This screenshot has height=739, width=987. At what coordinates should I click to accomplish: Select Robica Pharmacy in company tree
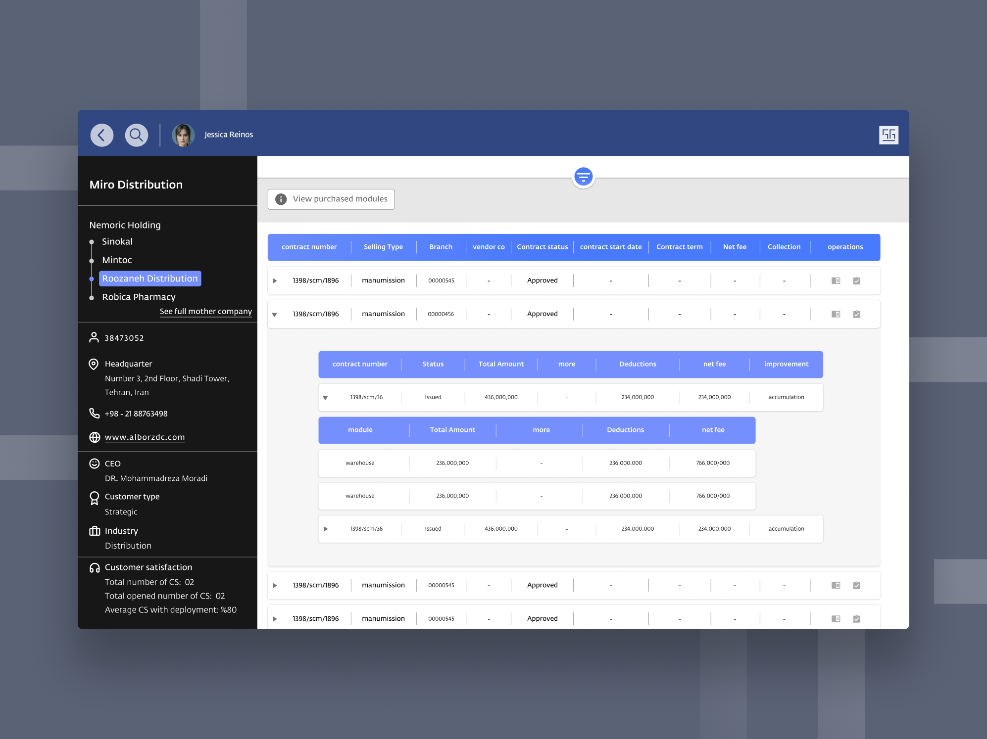point(139,297)
